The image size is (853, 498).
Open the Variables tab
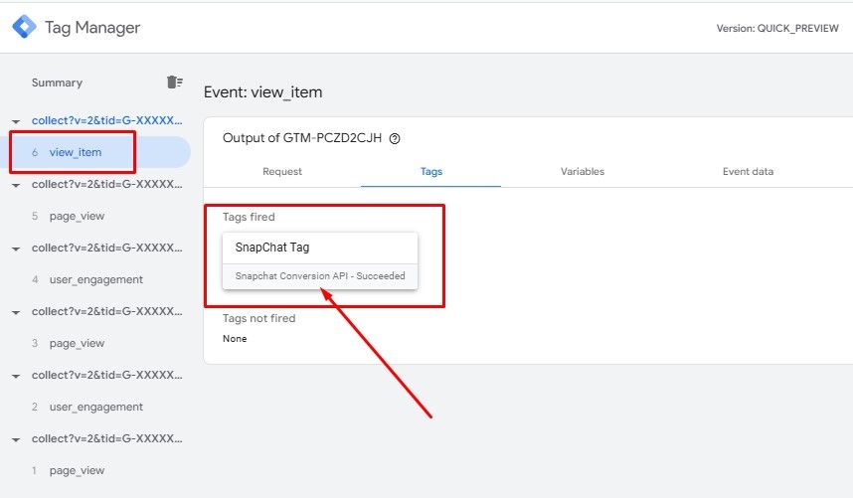click(x=583, y=171)
